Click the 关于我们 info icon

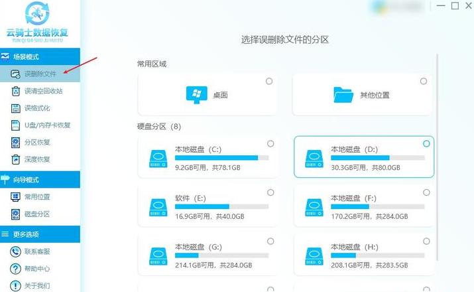(x=15, y=285)
